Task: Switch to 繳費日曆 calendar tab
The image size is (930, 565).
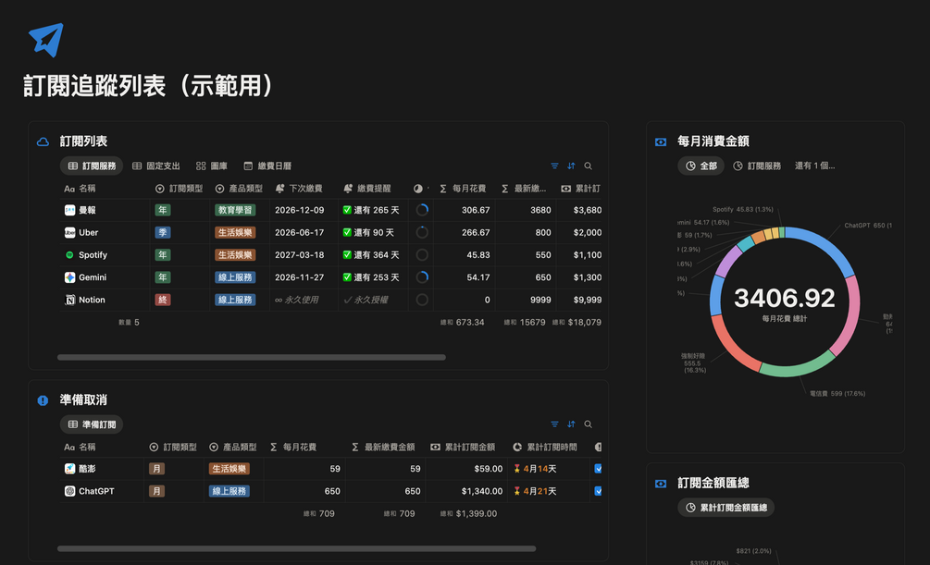Action: 267,166
